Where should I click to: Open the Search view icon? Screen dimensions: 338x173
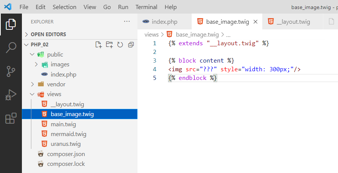11,47
